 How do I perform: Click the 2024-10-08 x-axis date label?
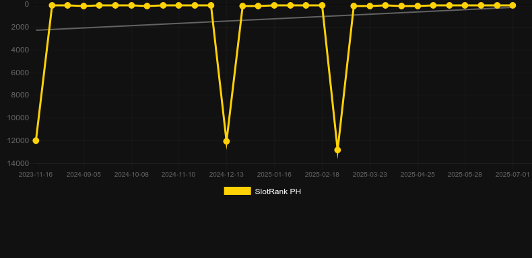pos(131,175)
